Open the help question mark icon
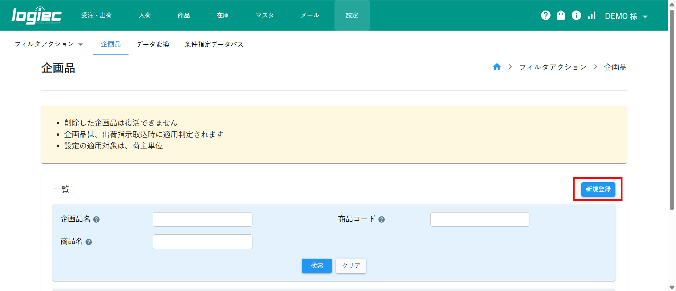The width and height of the screenshot is (676, 291). point(545,15)
